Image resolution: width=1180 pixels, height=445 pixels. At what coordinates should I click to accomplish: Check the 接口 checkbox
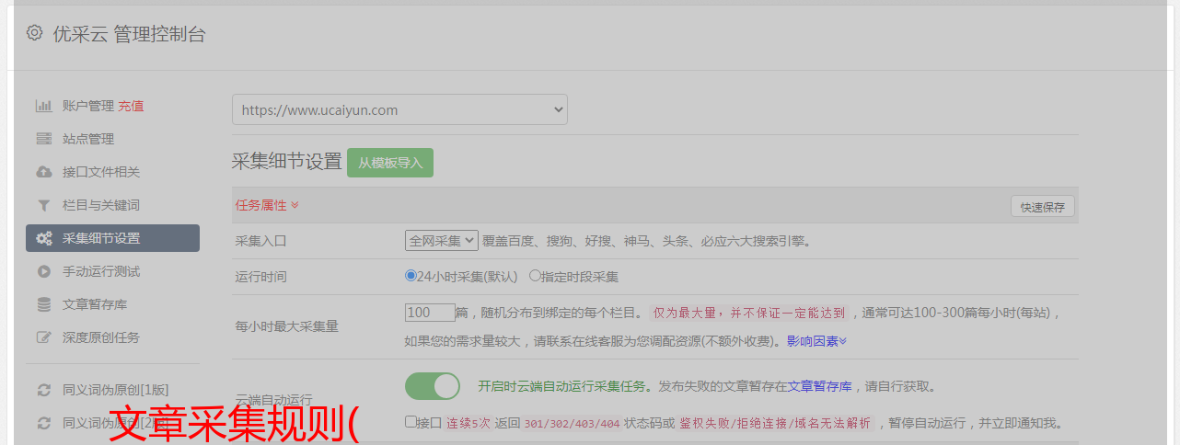point(411,422)
